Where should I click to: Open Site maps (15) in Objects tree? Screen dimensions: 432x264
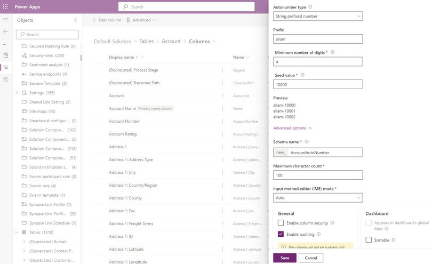click(x=42, y=111)
